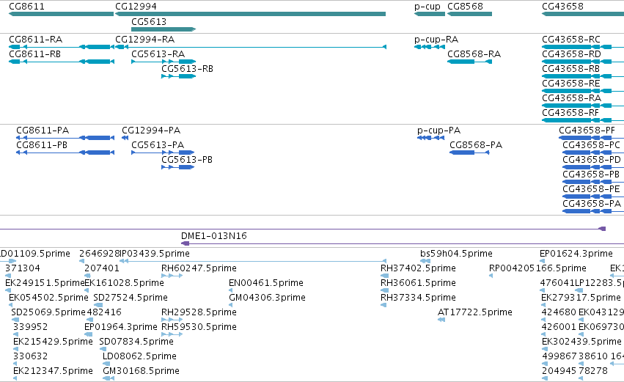Select the CG5613 gene feature
Screen dimensions: 624x382
[x=164, y=29]
